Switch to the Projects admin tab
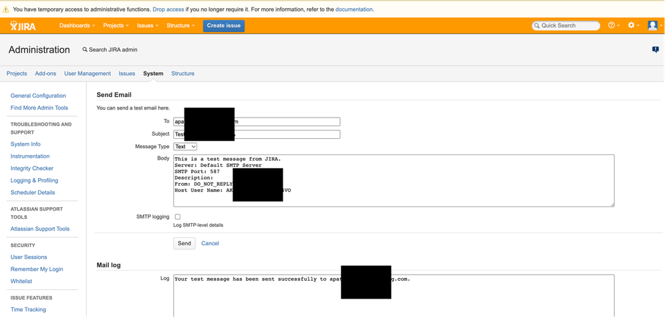The height and width of the screenshot is (318, 667). click(x=17, y=73)
